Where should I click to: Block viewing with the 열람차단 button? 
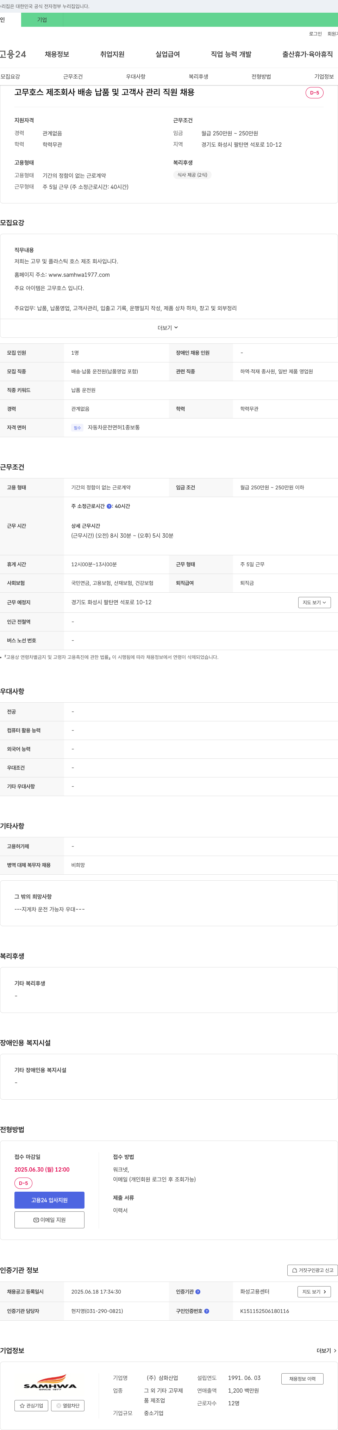(68, 1406)
